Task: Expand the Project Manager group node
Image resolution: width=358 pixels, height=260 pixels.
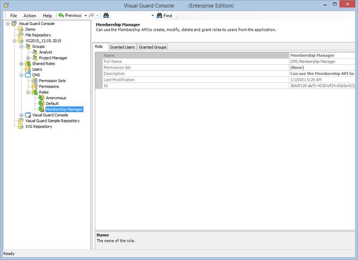Action: click(x=28, y=58)
